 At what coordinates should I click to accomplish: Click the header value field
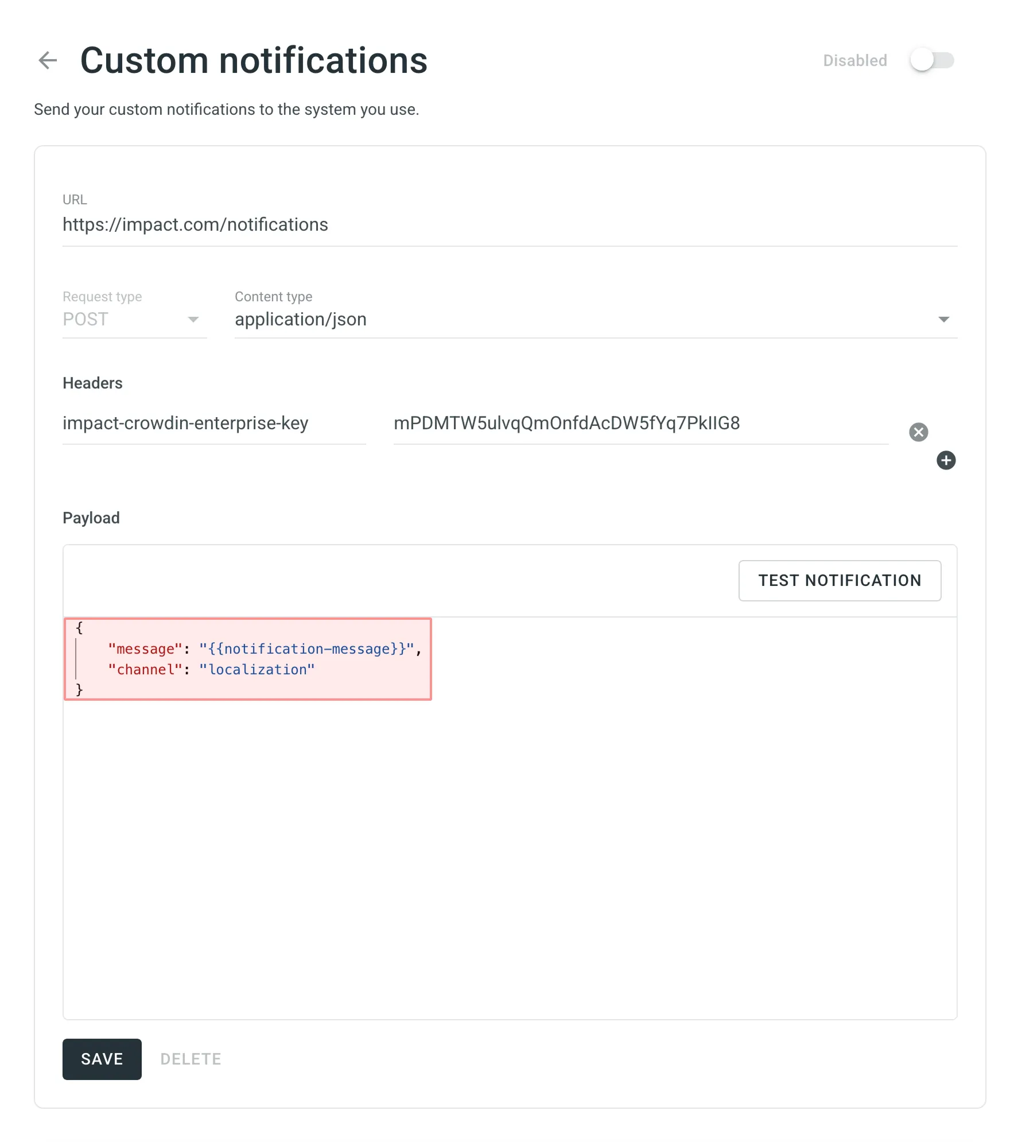click(640, 424)
